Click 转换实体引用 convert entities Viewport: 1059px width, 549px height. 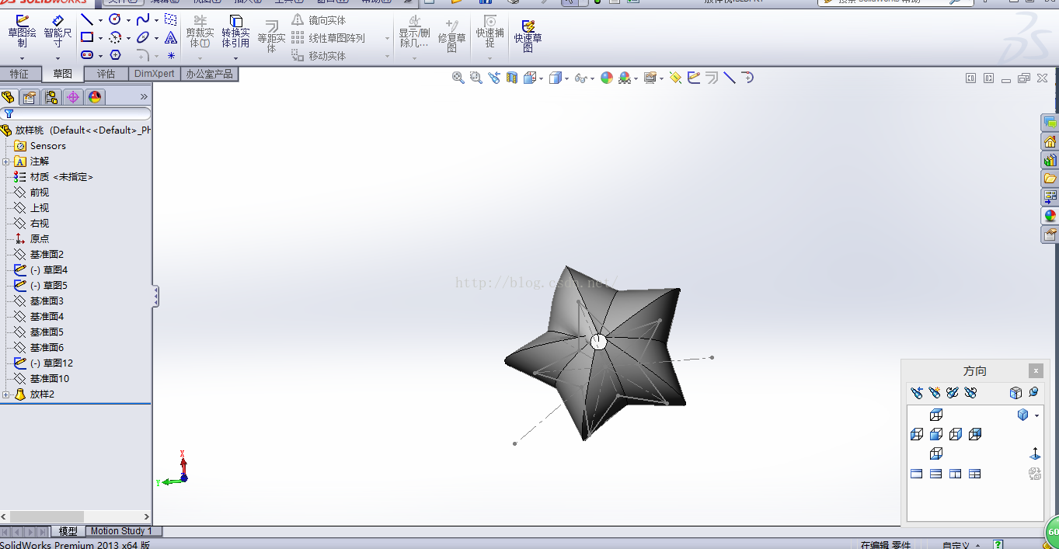click(235, 31)
